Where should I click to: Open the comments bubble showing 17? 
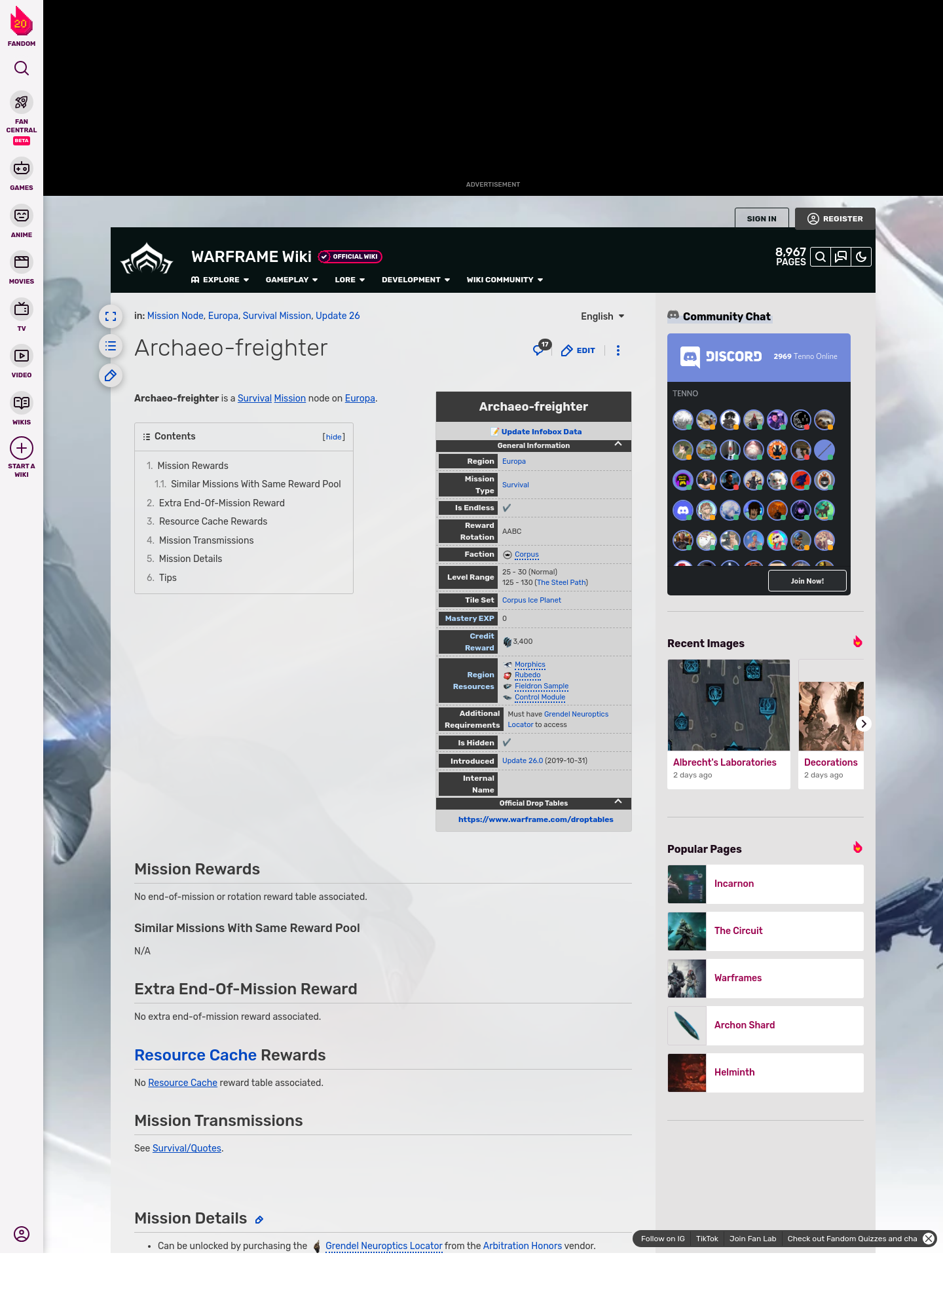tap(541, 348)
